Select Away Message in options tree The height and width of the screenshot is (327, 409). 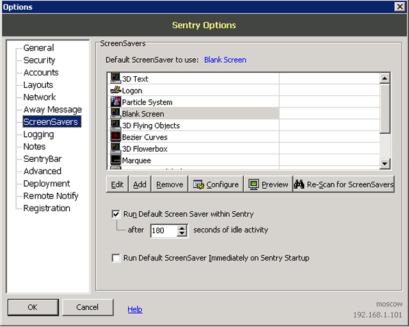pos(52,109)
